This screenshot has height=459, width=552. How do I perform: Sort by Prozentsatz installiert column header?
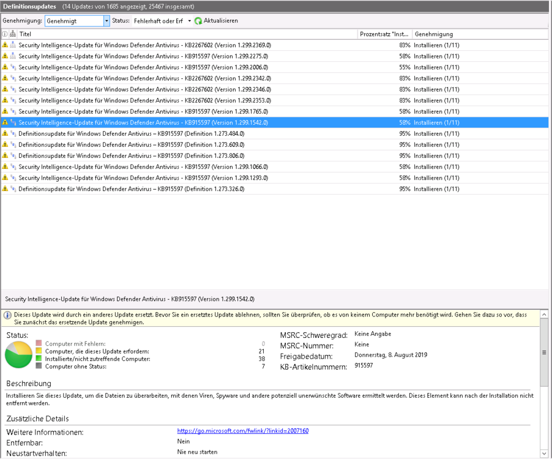(384, 34)
